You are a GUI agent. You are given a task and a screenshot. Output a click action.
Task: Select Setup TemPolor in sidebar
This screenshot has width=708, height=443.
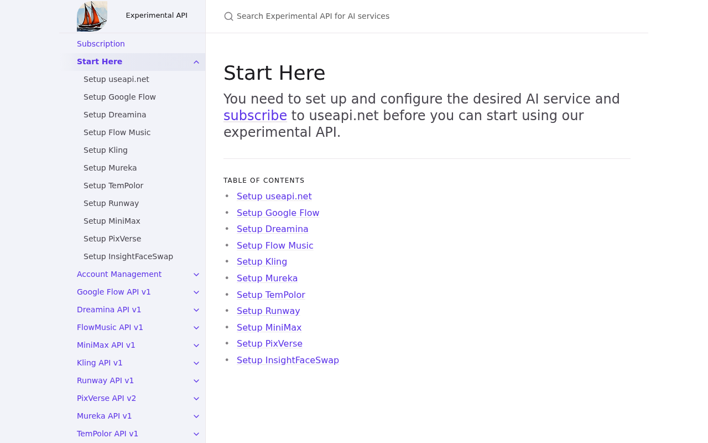pyautogui.click(x=113, y=186)
